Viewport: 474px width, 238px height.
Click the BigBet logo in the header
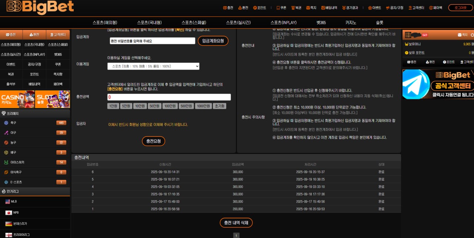coord(40,7)
